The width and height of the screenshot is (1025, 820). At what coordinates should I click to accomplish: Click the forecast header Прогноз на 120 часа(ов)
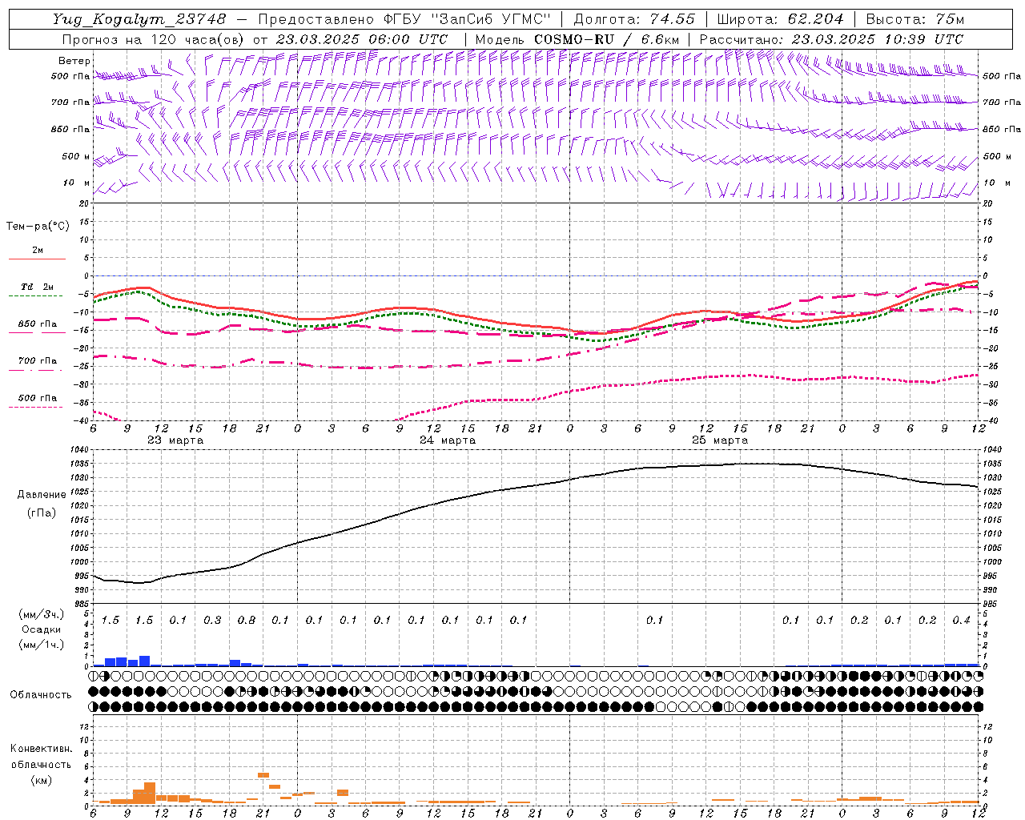coord(155,39)
